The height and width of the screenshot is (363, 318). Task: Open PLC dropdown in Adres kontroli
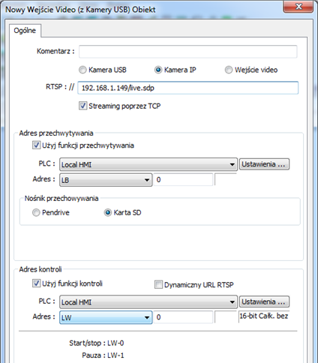pos(148,302)
